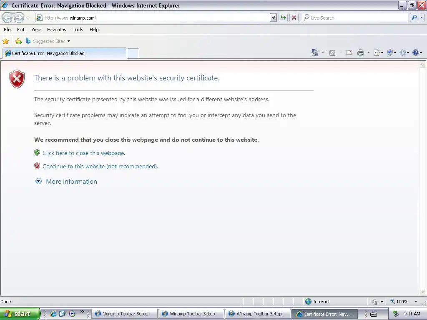427x320 pixels.
Task: Switch to first Winamp Toolbar Setup taskbar button
Action: [124, 314]
